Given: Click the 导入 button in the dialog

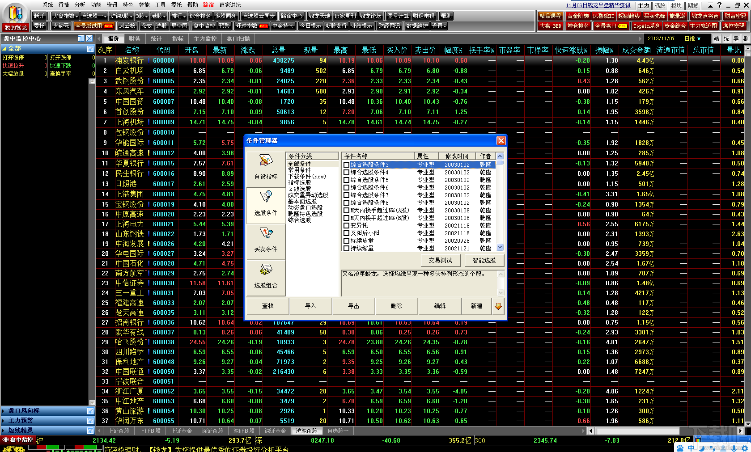Looking at the screenshot, I should (x=310, y=306).
